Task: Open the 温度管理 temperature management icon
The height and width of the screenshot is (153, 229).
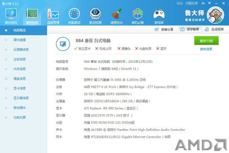Action: (53, 16)
